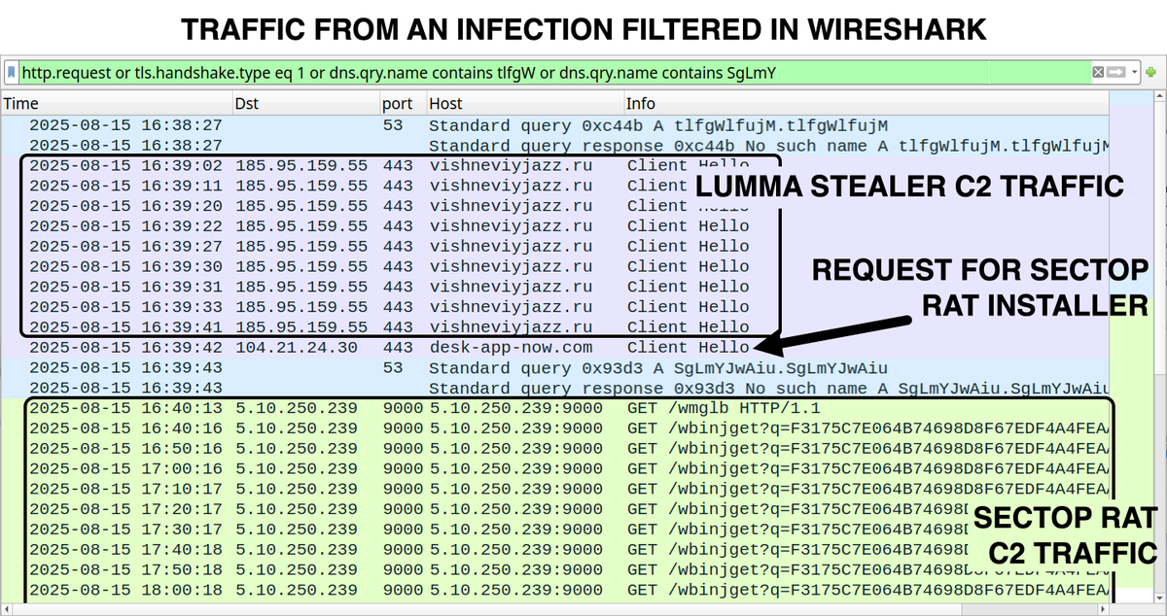Select the 16:39:33 Client Hello packet
This screenshot has height=616, width=1167.
coord(554,306)
